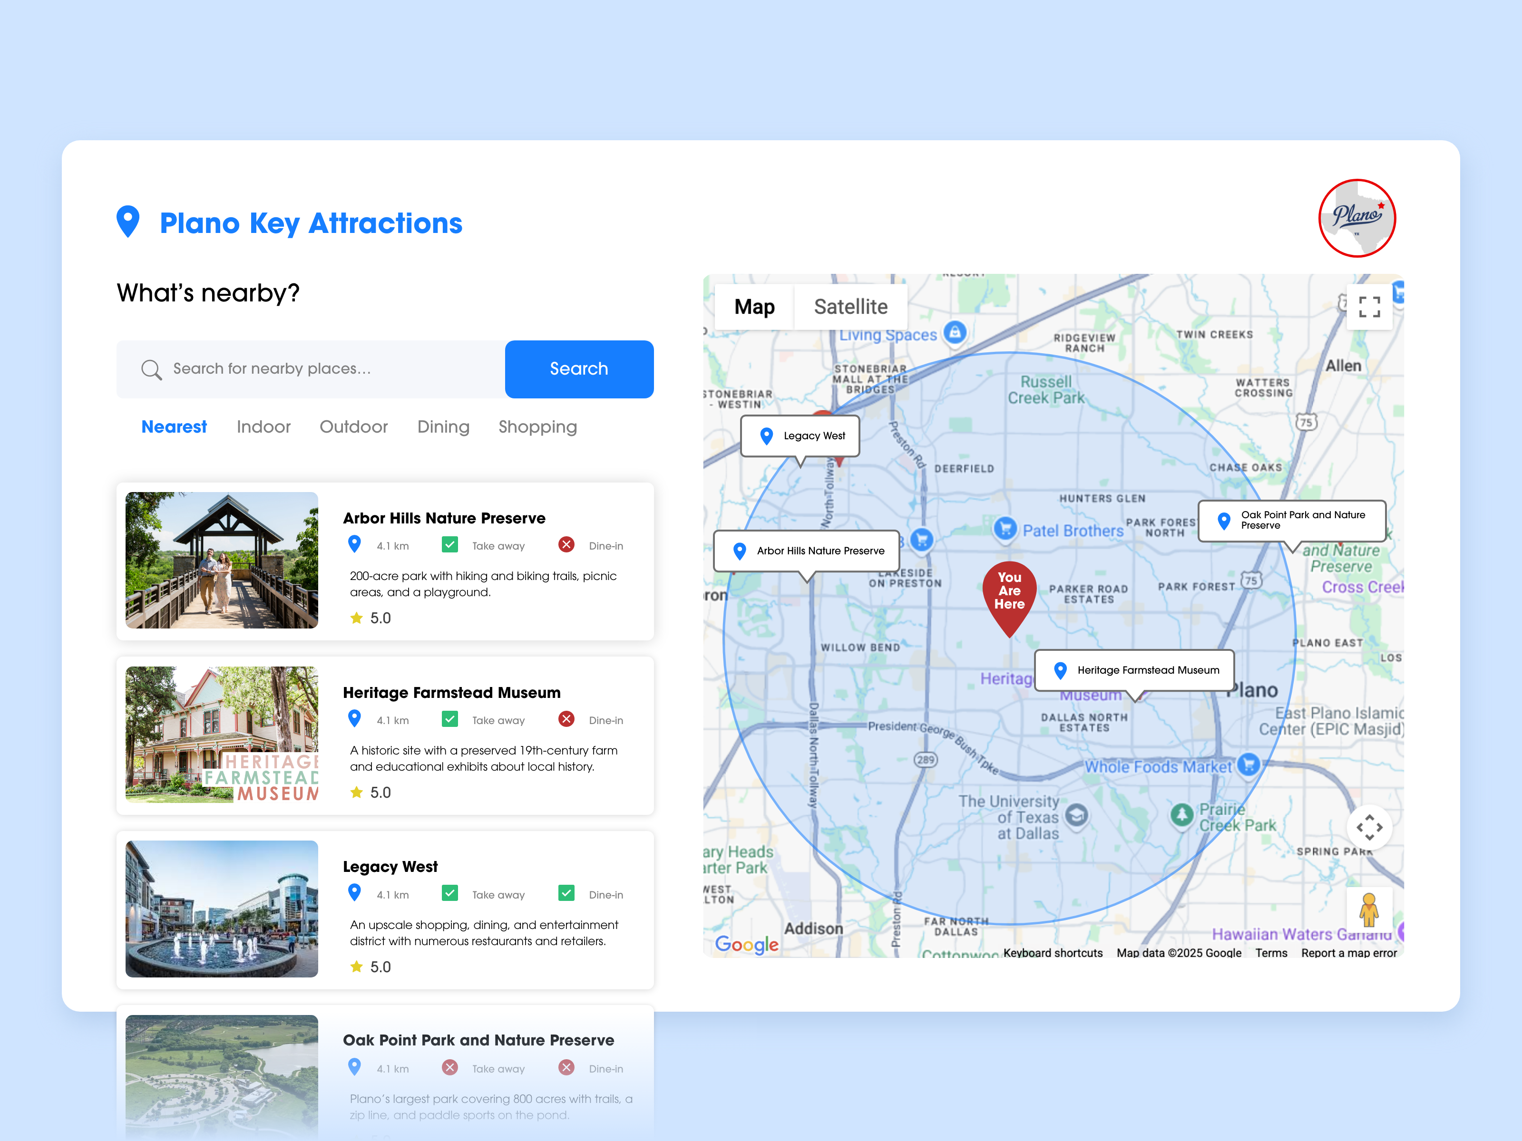Switch to Satellite map view

tap(851, 307)
